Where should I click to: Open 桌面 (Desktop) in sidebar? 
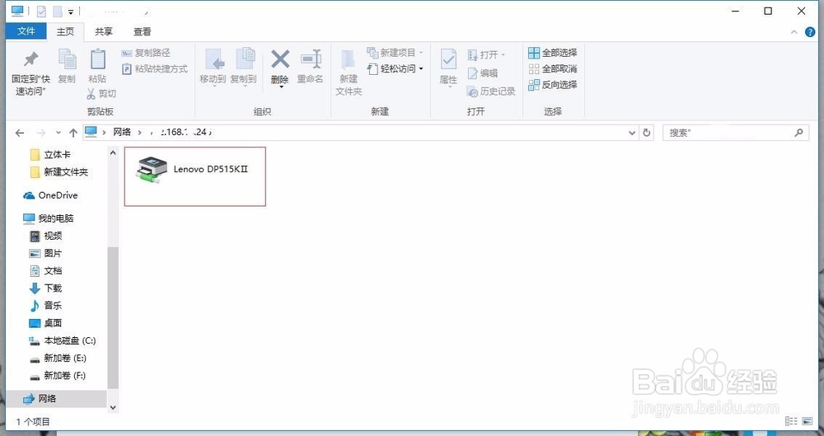45,323
